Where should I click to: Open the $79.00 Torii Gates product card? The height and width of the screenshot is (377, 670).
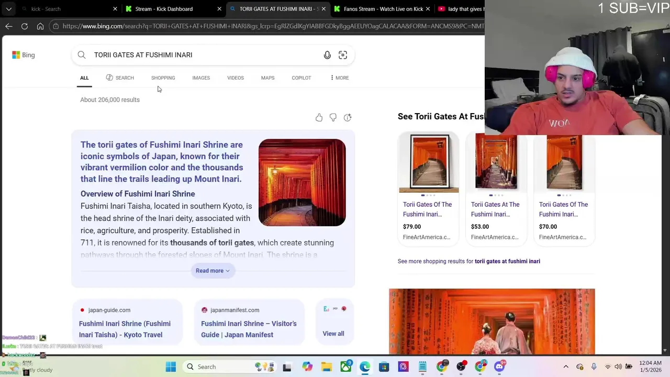point(429,188)
